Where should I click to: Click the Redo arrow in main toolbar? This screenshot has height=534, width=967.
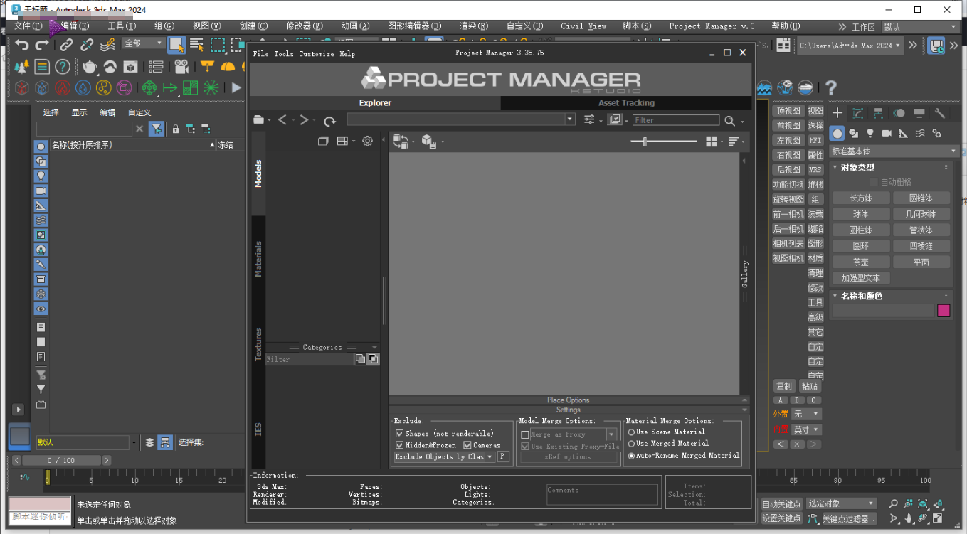point(42,45)
